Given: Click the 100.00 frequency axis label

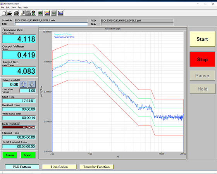Looking at the screenshot, I should click(161, 153).
